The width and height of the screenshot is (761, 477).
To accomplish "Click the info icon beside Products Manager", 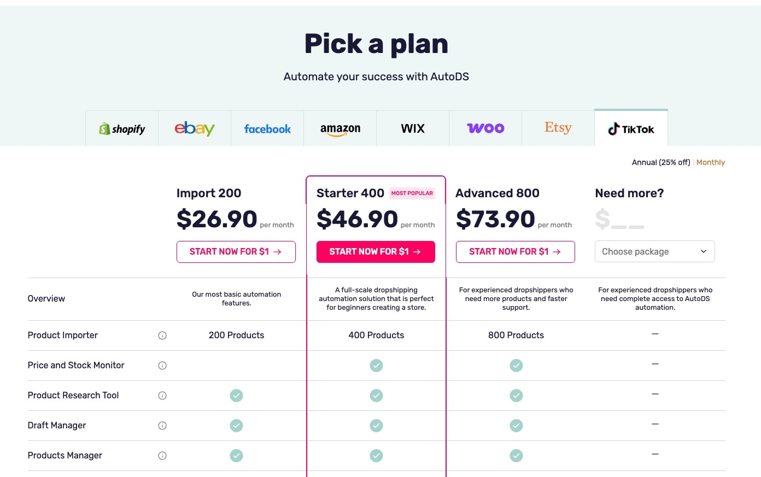I will pyautogui.click(x=162, y=456).
